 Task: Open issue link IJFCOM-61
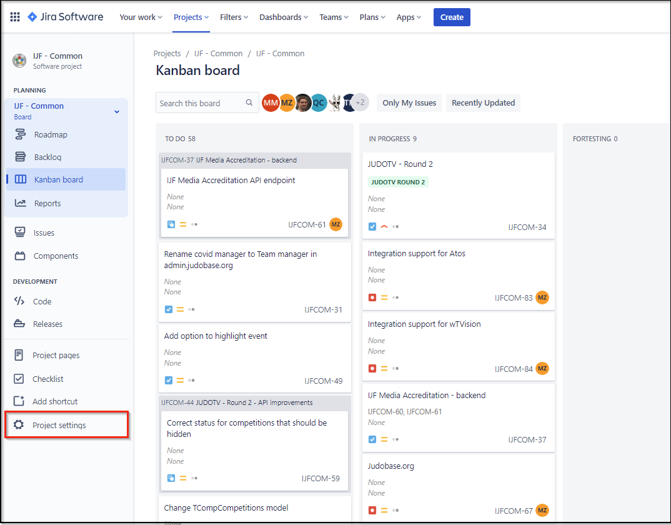pos(307,224)
